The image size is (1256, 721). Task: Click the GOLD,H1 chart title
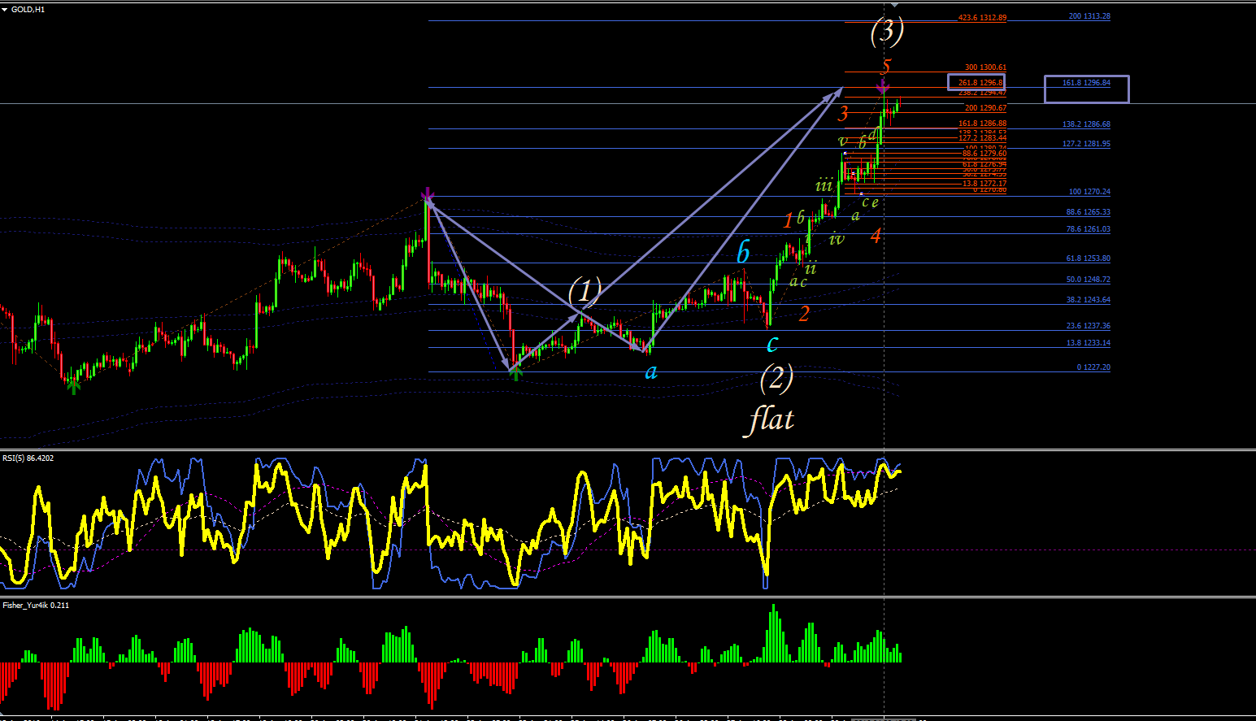pos(28,10)
